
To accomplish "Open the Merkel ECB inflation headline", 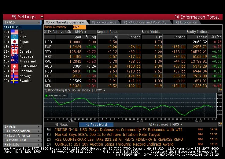I will (107, 135).
